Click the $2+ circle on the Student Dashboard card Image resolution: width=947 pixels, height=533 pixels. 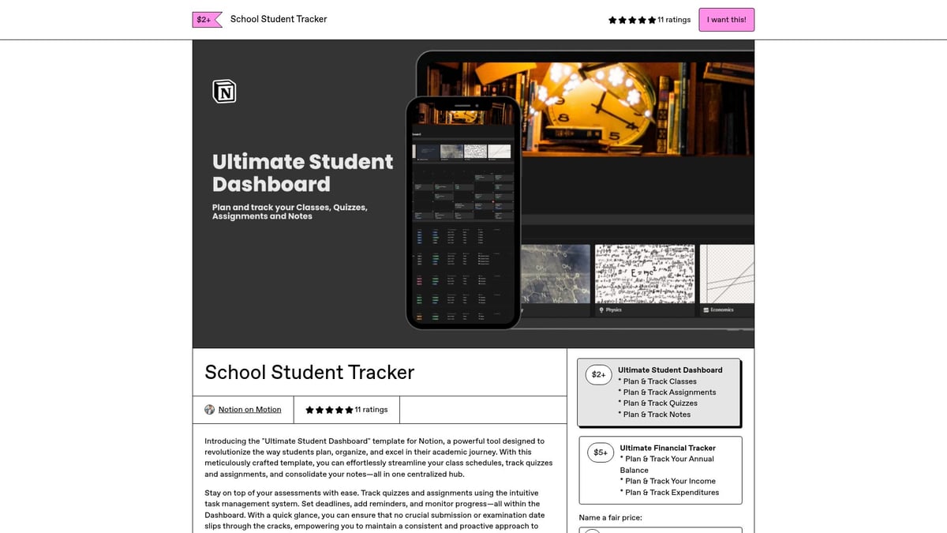click(598, 374)
